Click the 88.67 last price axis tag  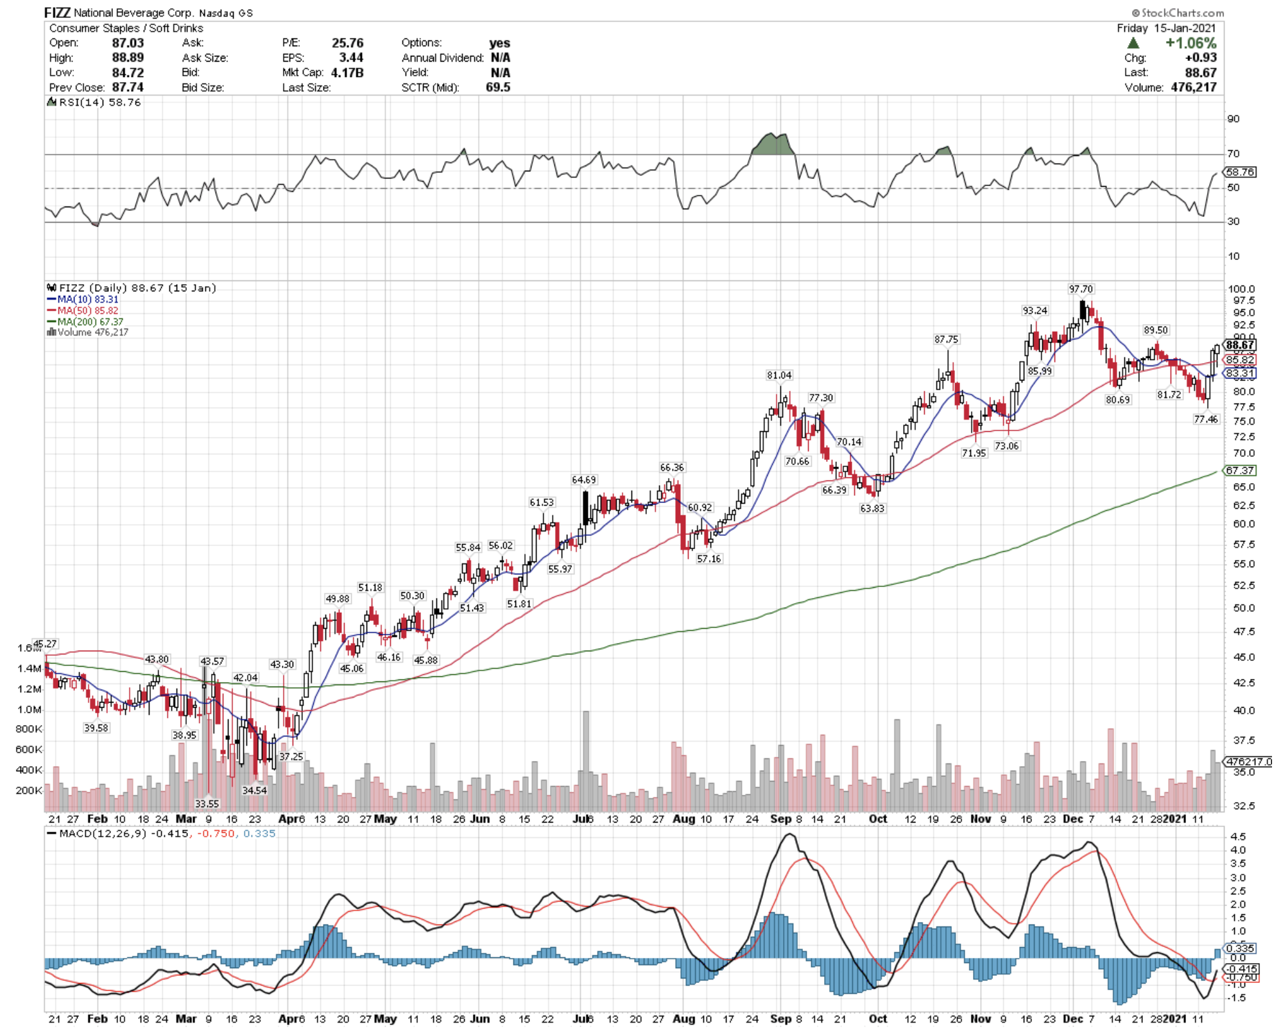[1240, 345]
